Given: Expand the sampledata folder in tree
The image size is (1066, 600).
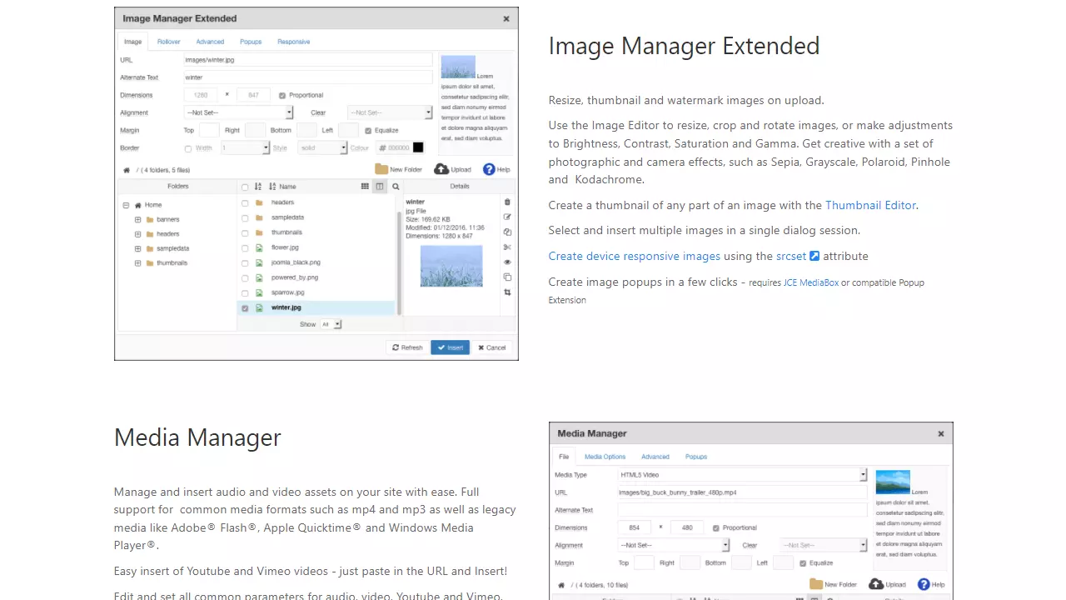Looking at the screenshot, I should click(137, 248).
